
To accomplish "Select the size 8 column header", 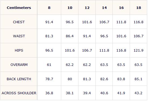I will (x=49, y=8).
